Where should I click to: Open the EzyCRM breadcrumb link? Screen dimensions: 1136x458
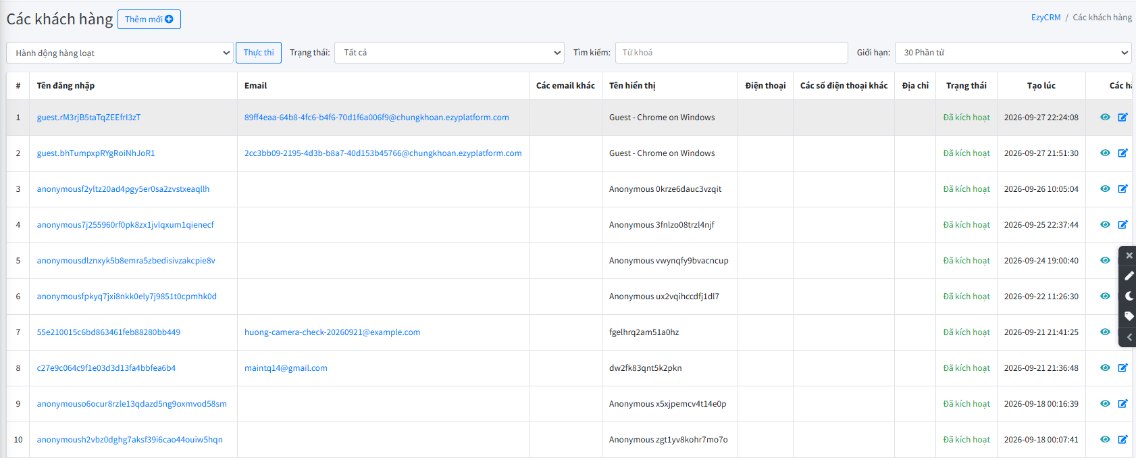(x=1045, y=18)
